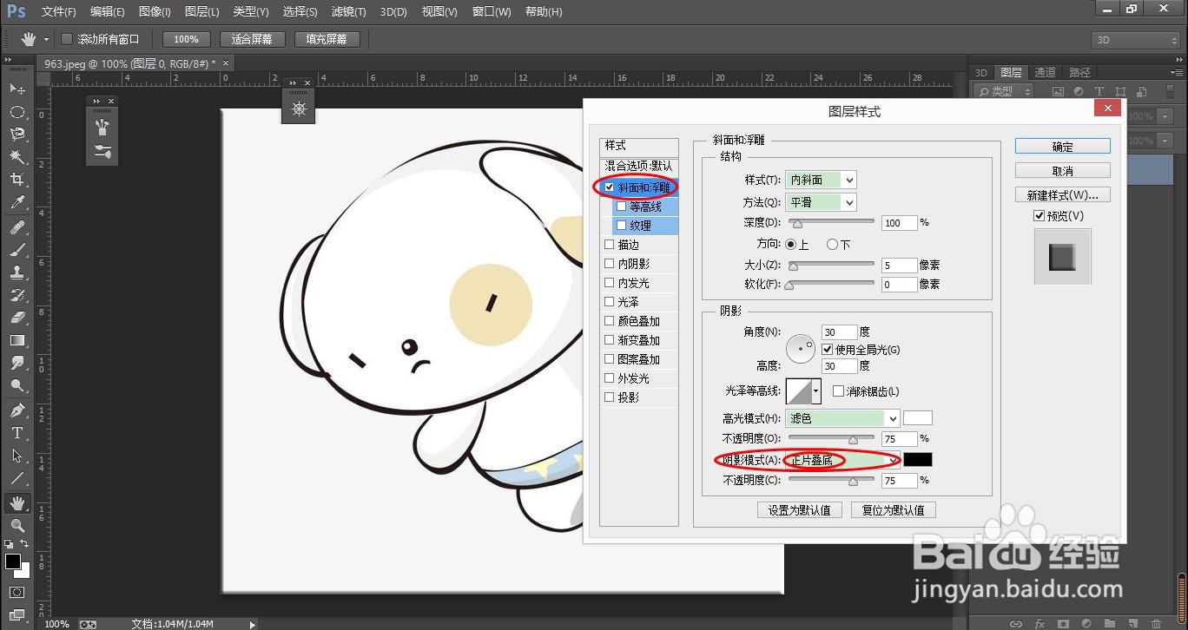Open the 文件(F) menu
1188x630 pixels.
coord(59,12)
